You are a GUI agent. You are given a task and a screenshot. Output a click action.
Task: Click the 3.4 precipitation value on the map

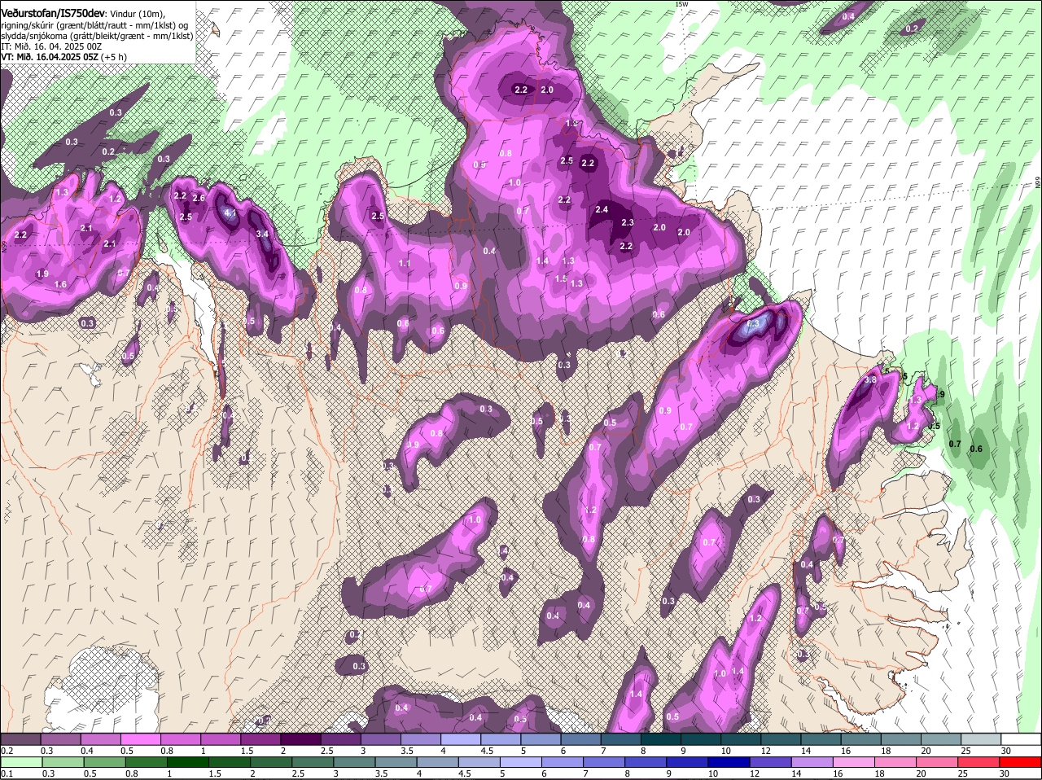click(x=262, y=234)
